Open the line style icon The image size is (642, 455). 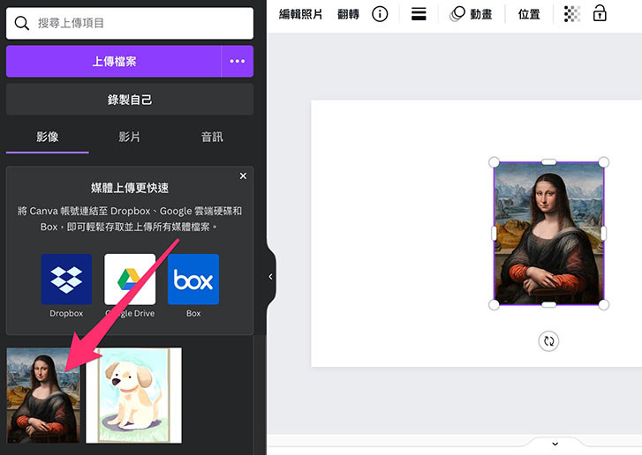coord(419,14)
